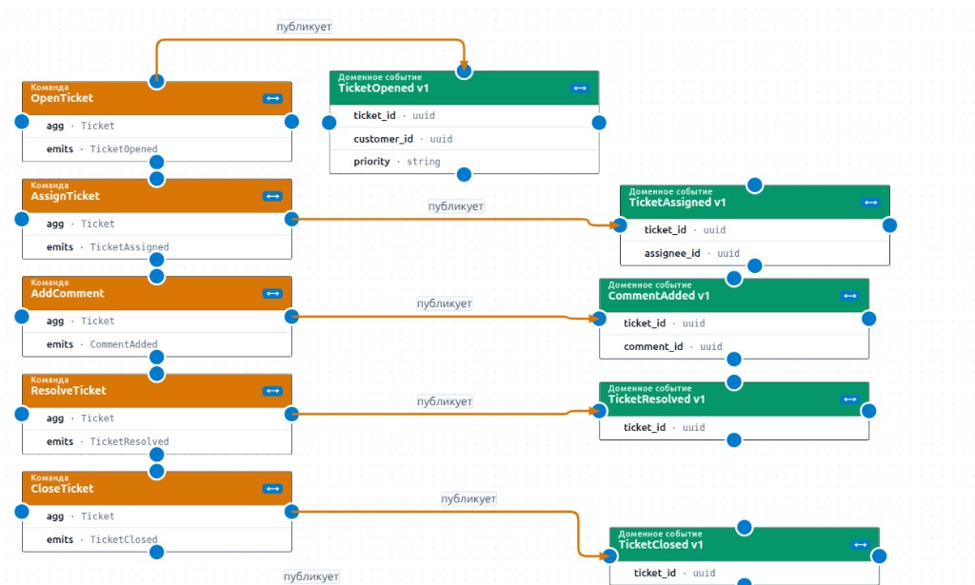Click the top connection handle of TicketAssigned v1
The image size is (975, 585).
pos(755,185)
